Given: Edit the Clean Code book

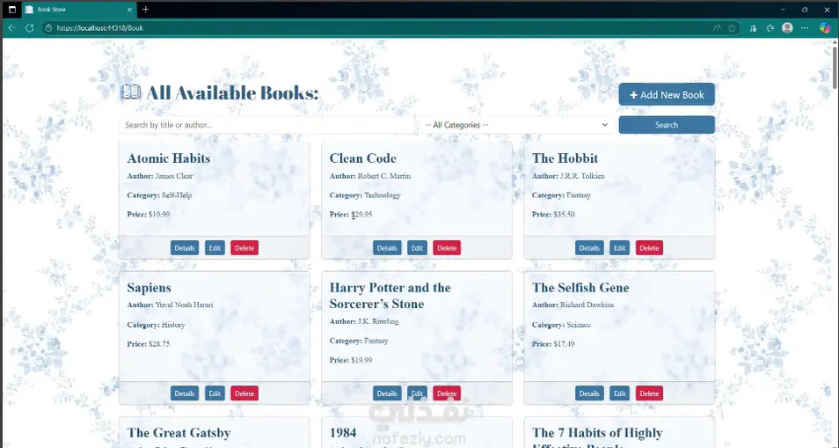Looking at the screenshot, I should 418,248.
